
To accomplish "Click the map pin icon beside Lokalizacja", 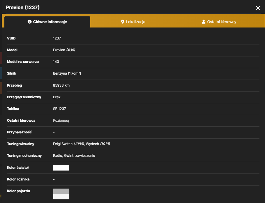I will pyautogui.click(x=122, y=22).
